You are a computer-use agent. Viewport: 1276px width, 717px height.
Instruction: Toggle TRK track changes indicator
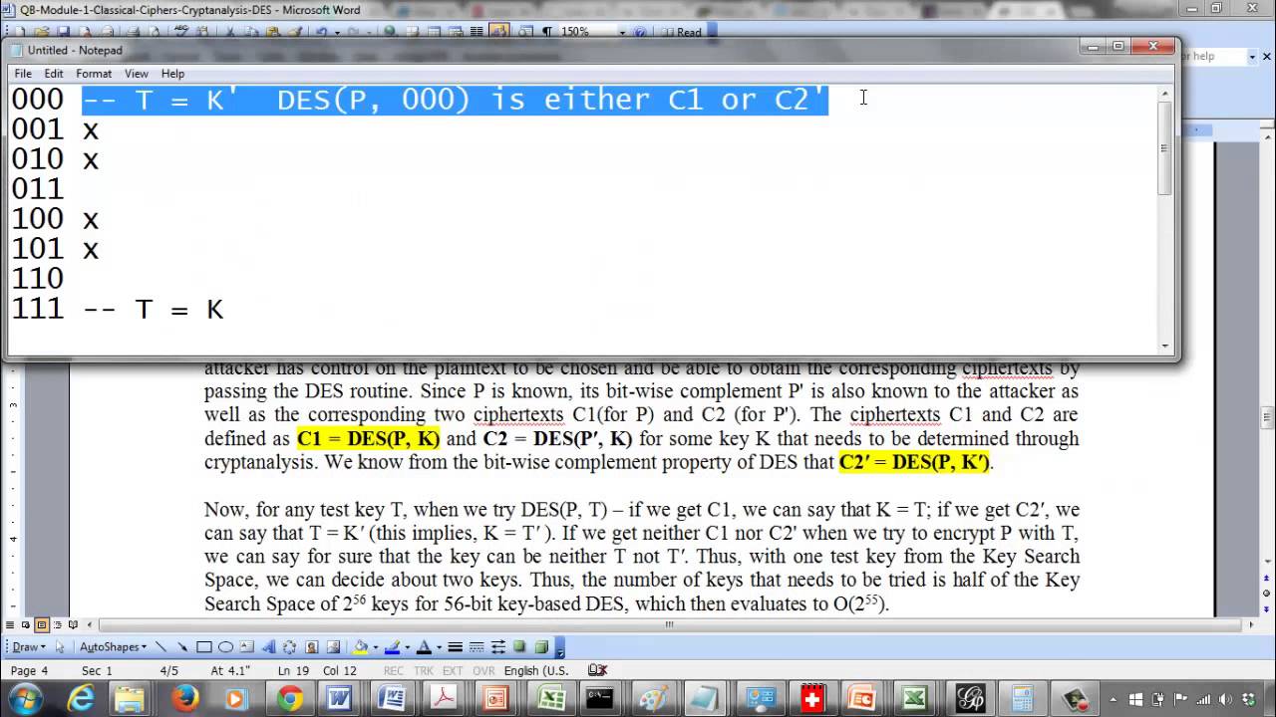coord(424,671)
